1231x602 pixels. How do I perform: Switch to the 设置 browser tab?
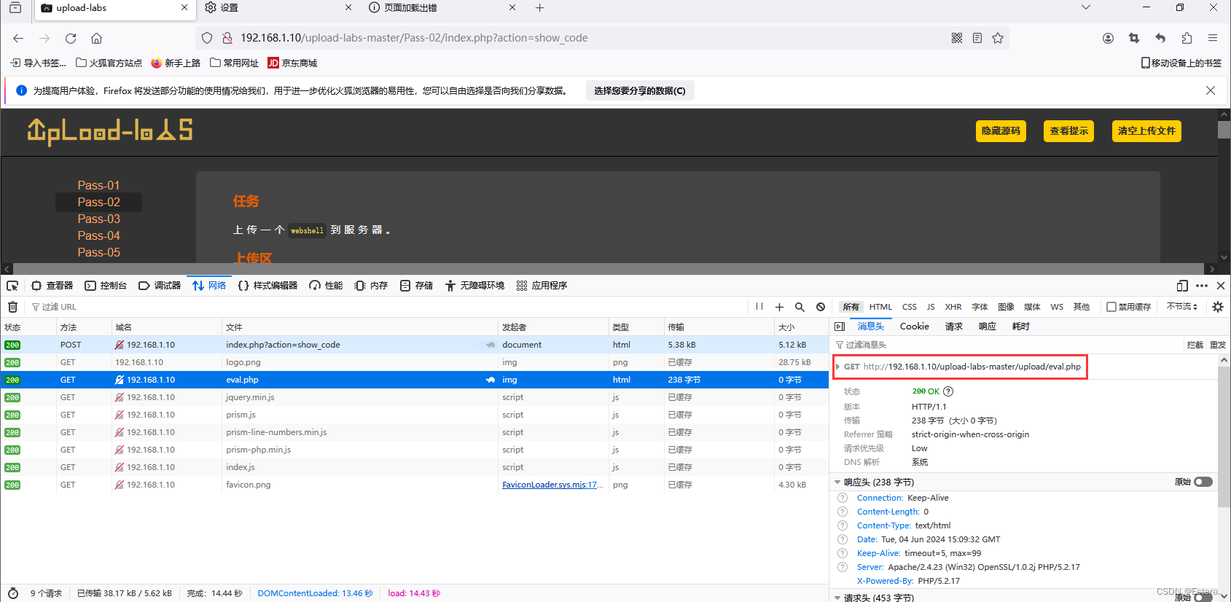pos(277,8)
